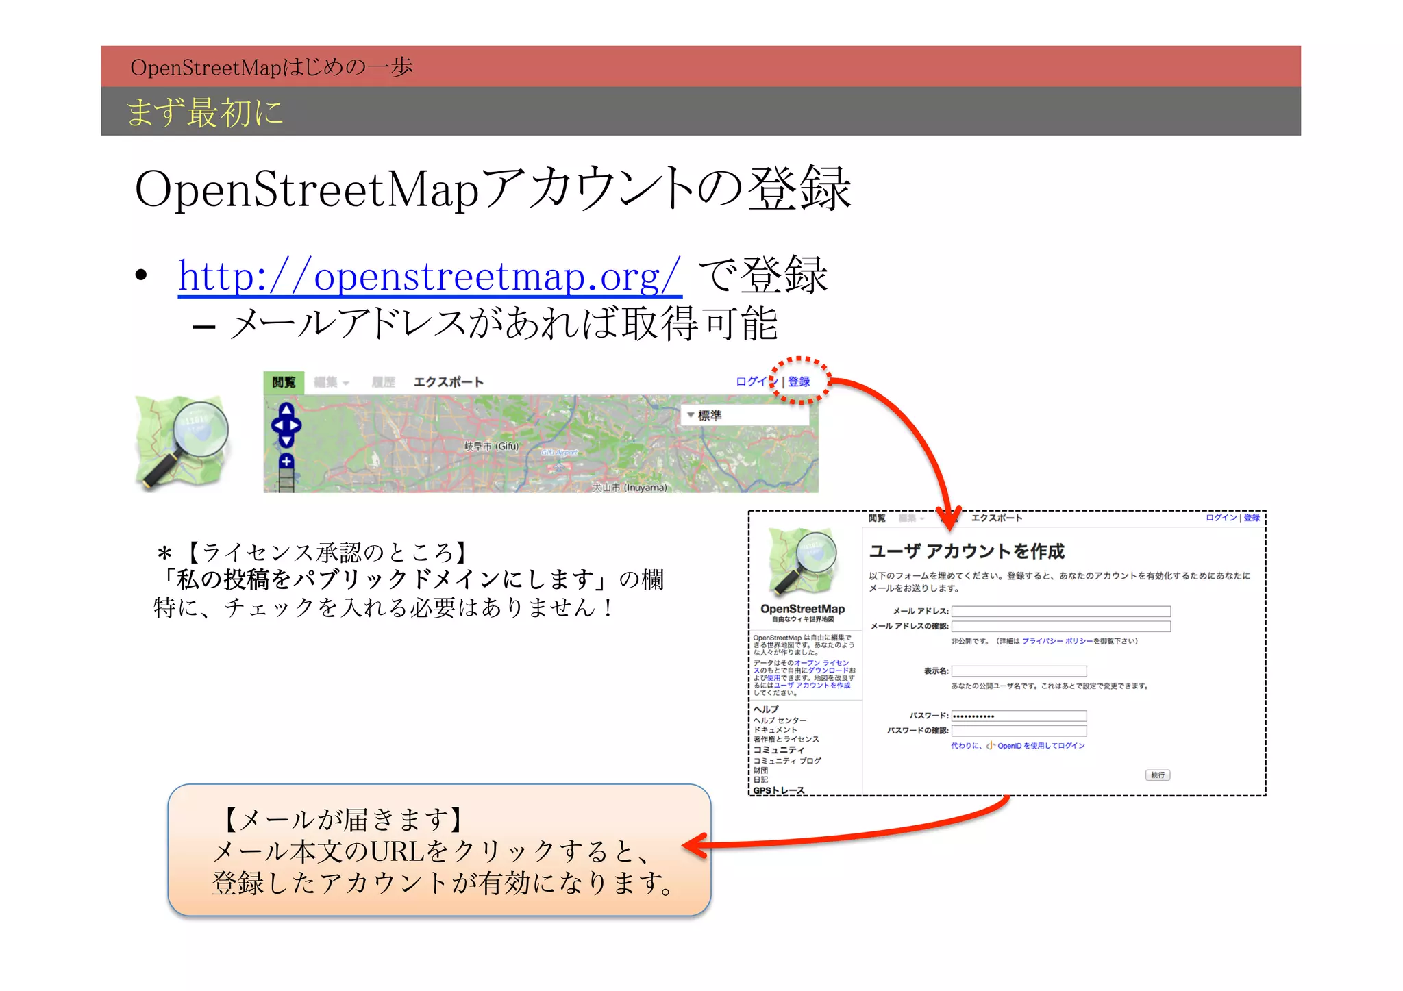
Task: Focus the メール アドレス input field
Action: [1061, 612]
